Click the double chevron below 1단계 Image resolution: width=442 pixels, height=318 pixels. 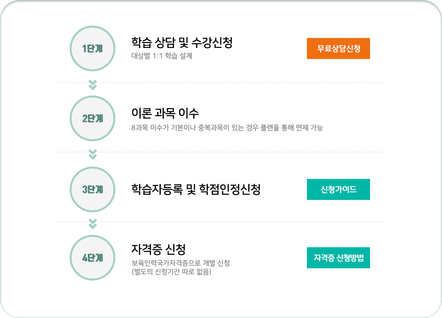click(92, 84)
